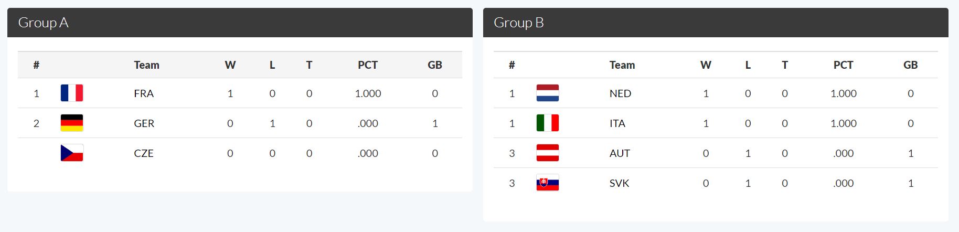Click the Italy flag icon

click(548, 123)
